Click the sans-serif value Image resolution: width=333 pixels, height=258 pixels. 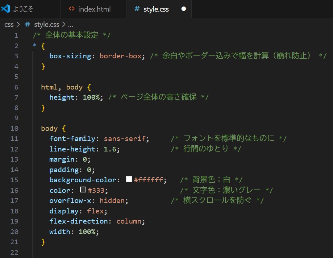pyautogui.click(x=125, y=139)
